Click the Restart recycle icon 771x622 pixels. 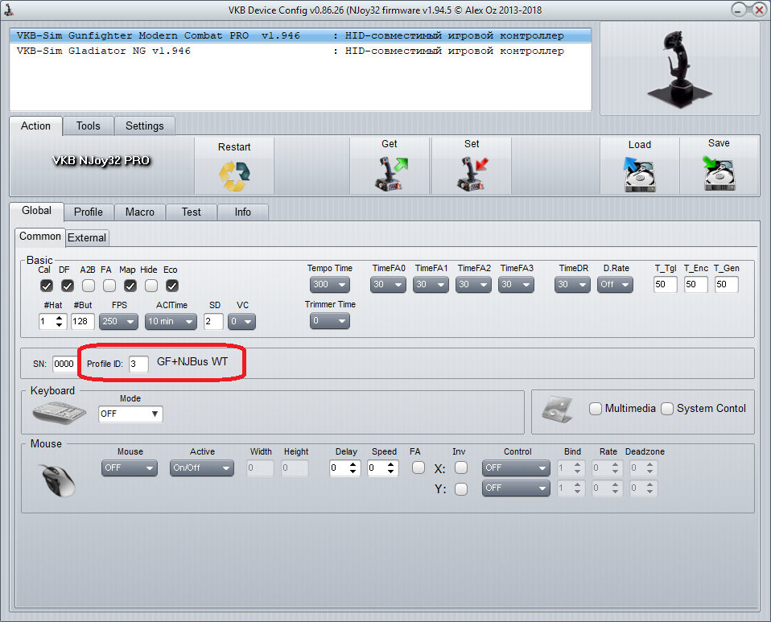234,175
